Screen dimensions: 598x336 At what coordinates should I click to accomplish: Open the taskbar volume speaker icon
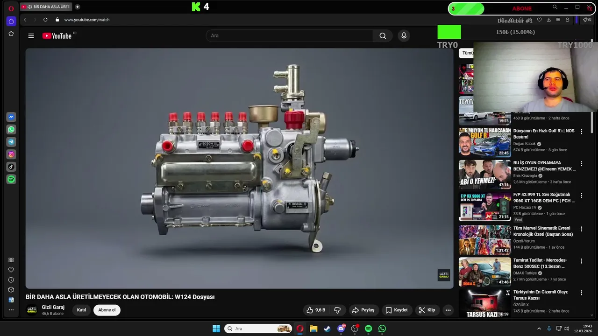(x=566, y=329)
